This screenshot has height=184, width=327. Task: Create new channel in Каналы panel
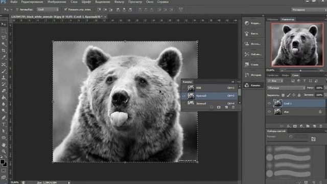click(226, 107)
